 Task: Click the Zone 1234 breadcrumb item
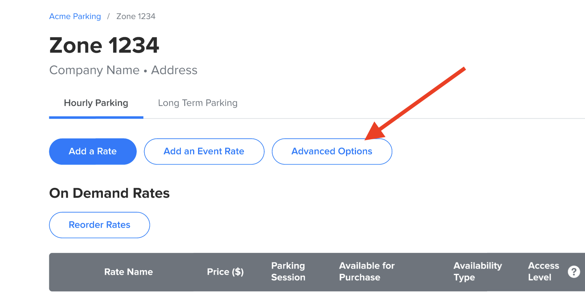tap(136, 16)
